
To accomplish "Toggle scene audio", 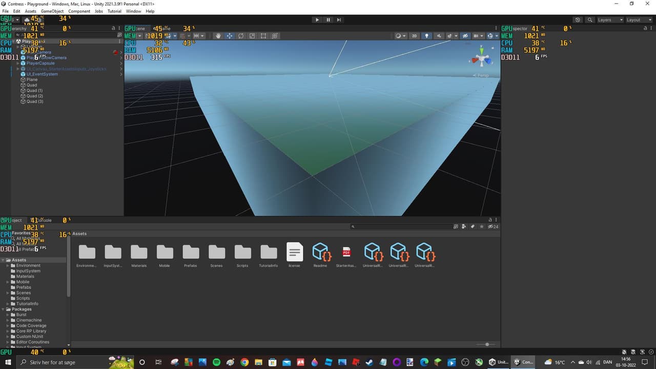I will pyautogui.click(x=439, y=36).
